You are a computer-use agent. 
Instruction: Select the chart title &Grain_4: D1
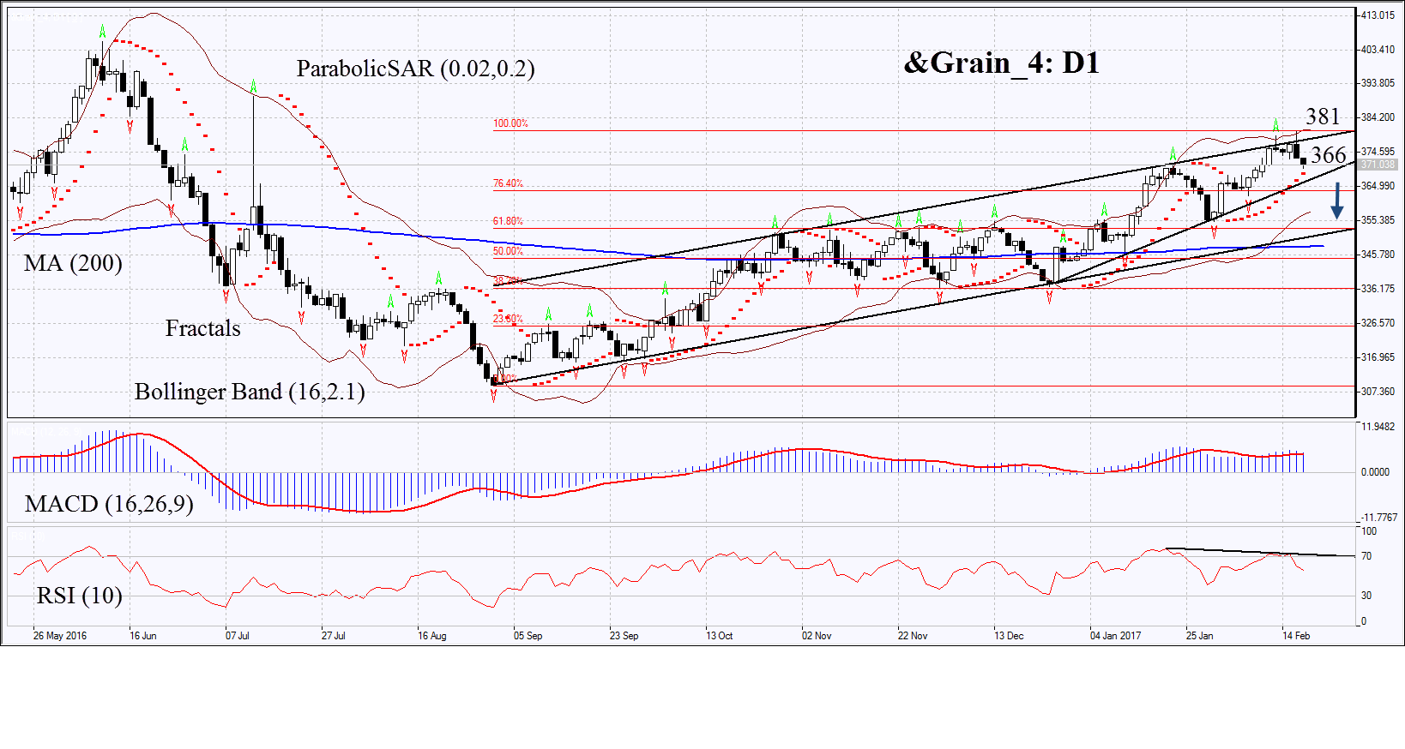[x=1001, y=63]
